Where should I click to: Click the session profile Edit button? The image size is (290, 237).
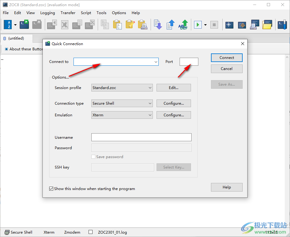tap(174, 88)
